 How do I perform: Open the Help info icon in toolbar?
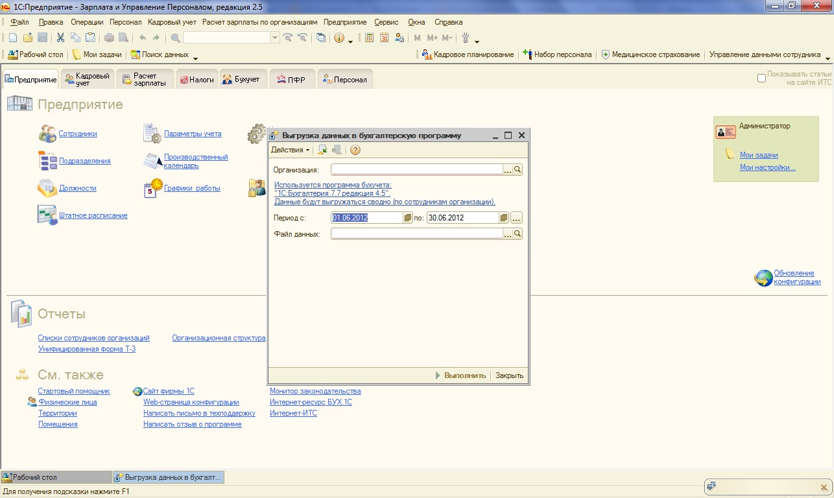click(x=339, y=38)
